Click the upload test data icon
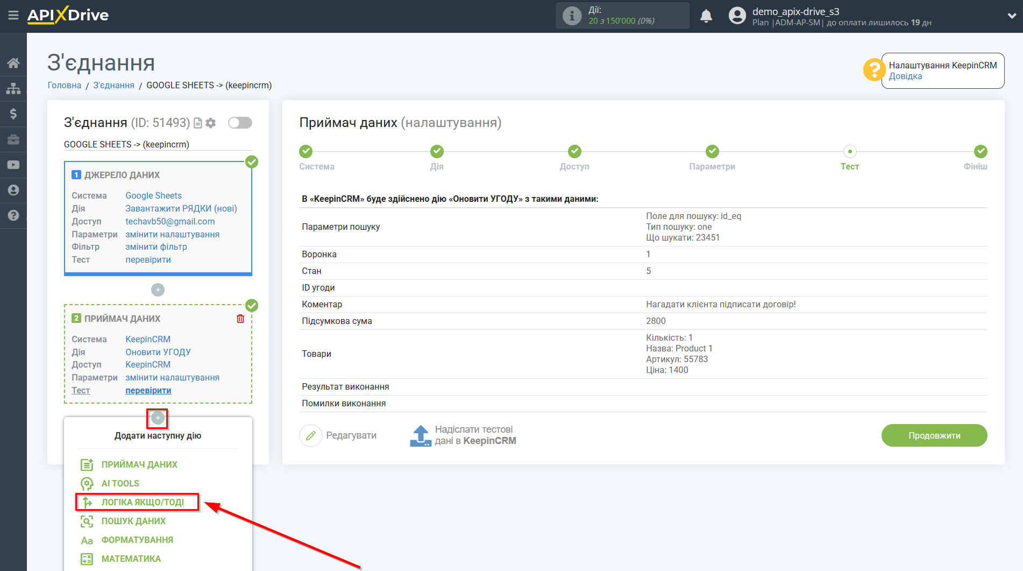Image resolution: width=1023 pixels, height=571 pixels. (x=421, y=435)
